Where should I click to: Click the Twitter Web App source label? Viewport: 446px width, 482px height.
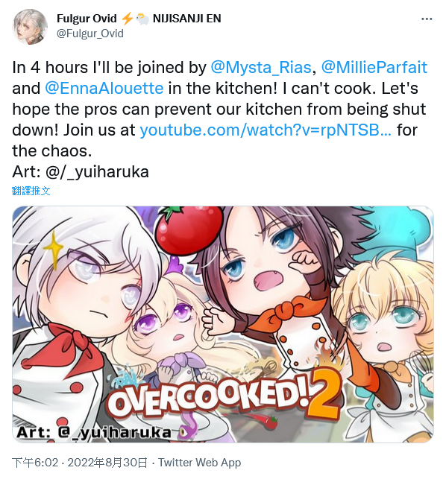click(x=199, y=463)
